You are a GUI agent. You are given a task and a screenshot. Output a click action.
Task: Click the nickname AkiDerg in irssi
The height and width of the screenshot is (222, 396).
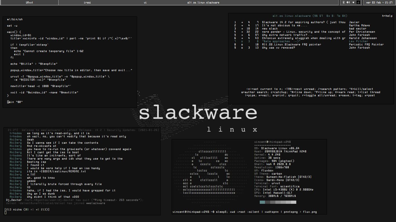[x=15, y=139]
